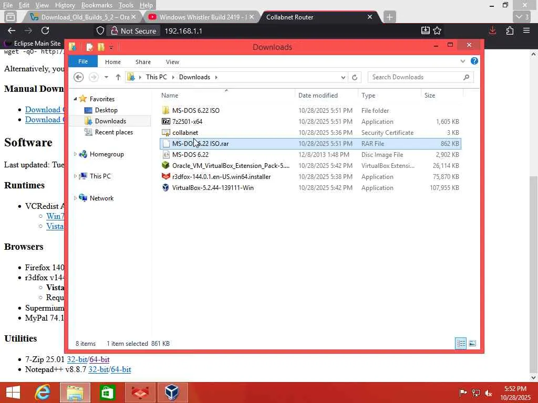Expand the Network tree node
Viewport: 538px width, 403px height.
tap(75, 198)
